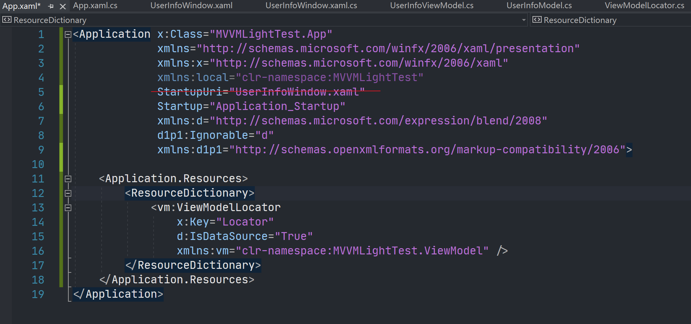Viewport: 691px width, 324px height.
Task: Collapse the vm:ViewModelLocator element on line 13
Action: coord(68,208)
